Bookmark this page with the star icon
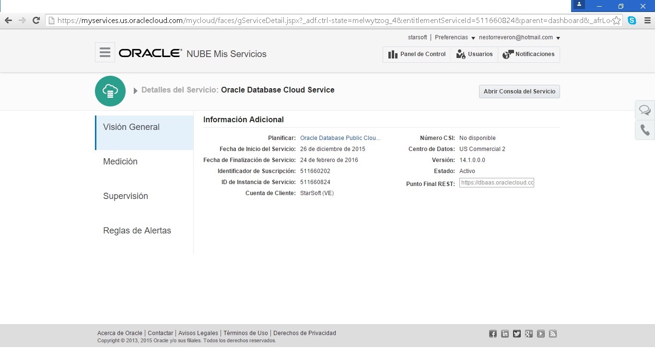The image size is (655, 349). 617,20
